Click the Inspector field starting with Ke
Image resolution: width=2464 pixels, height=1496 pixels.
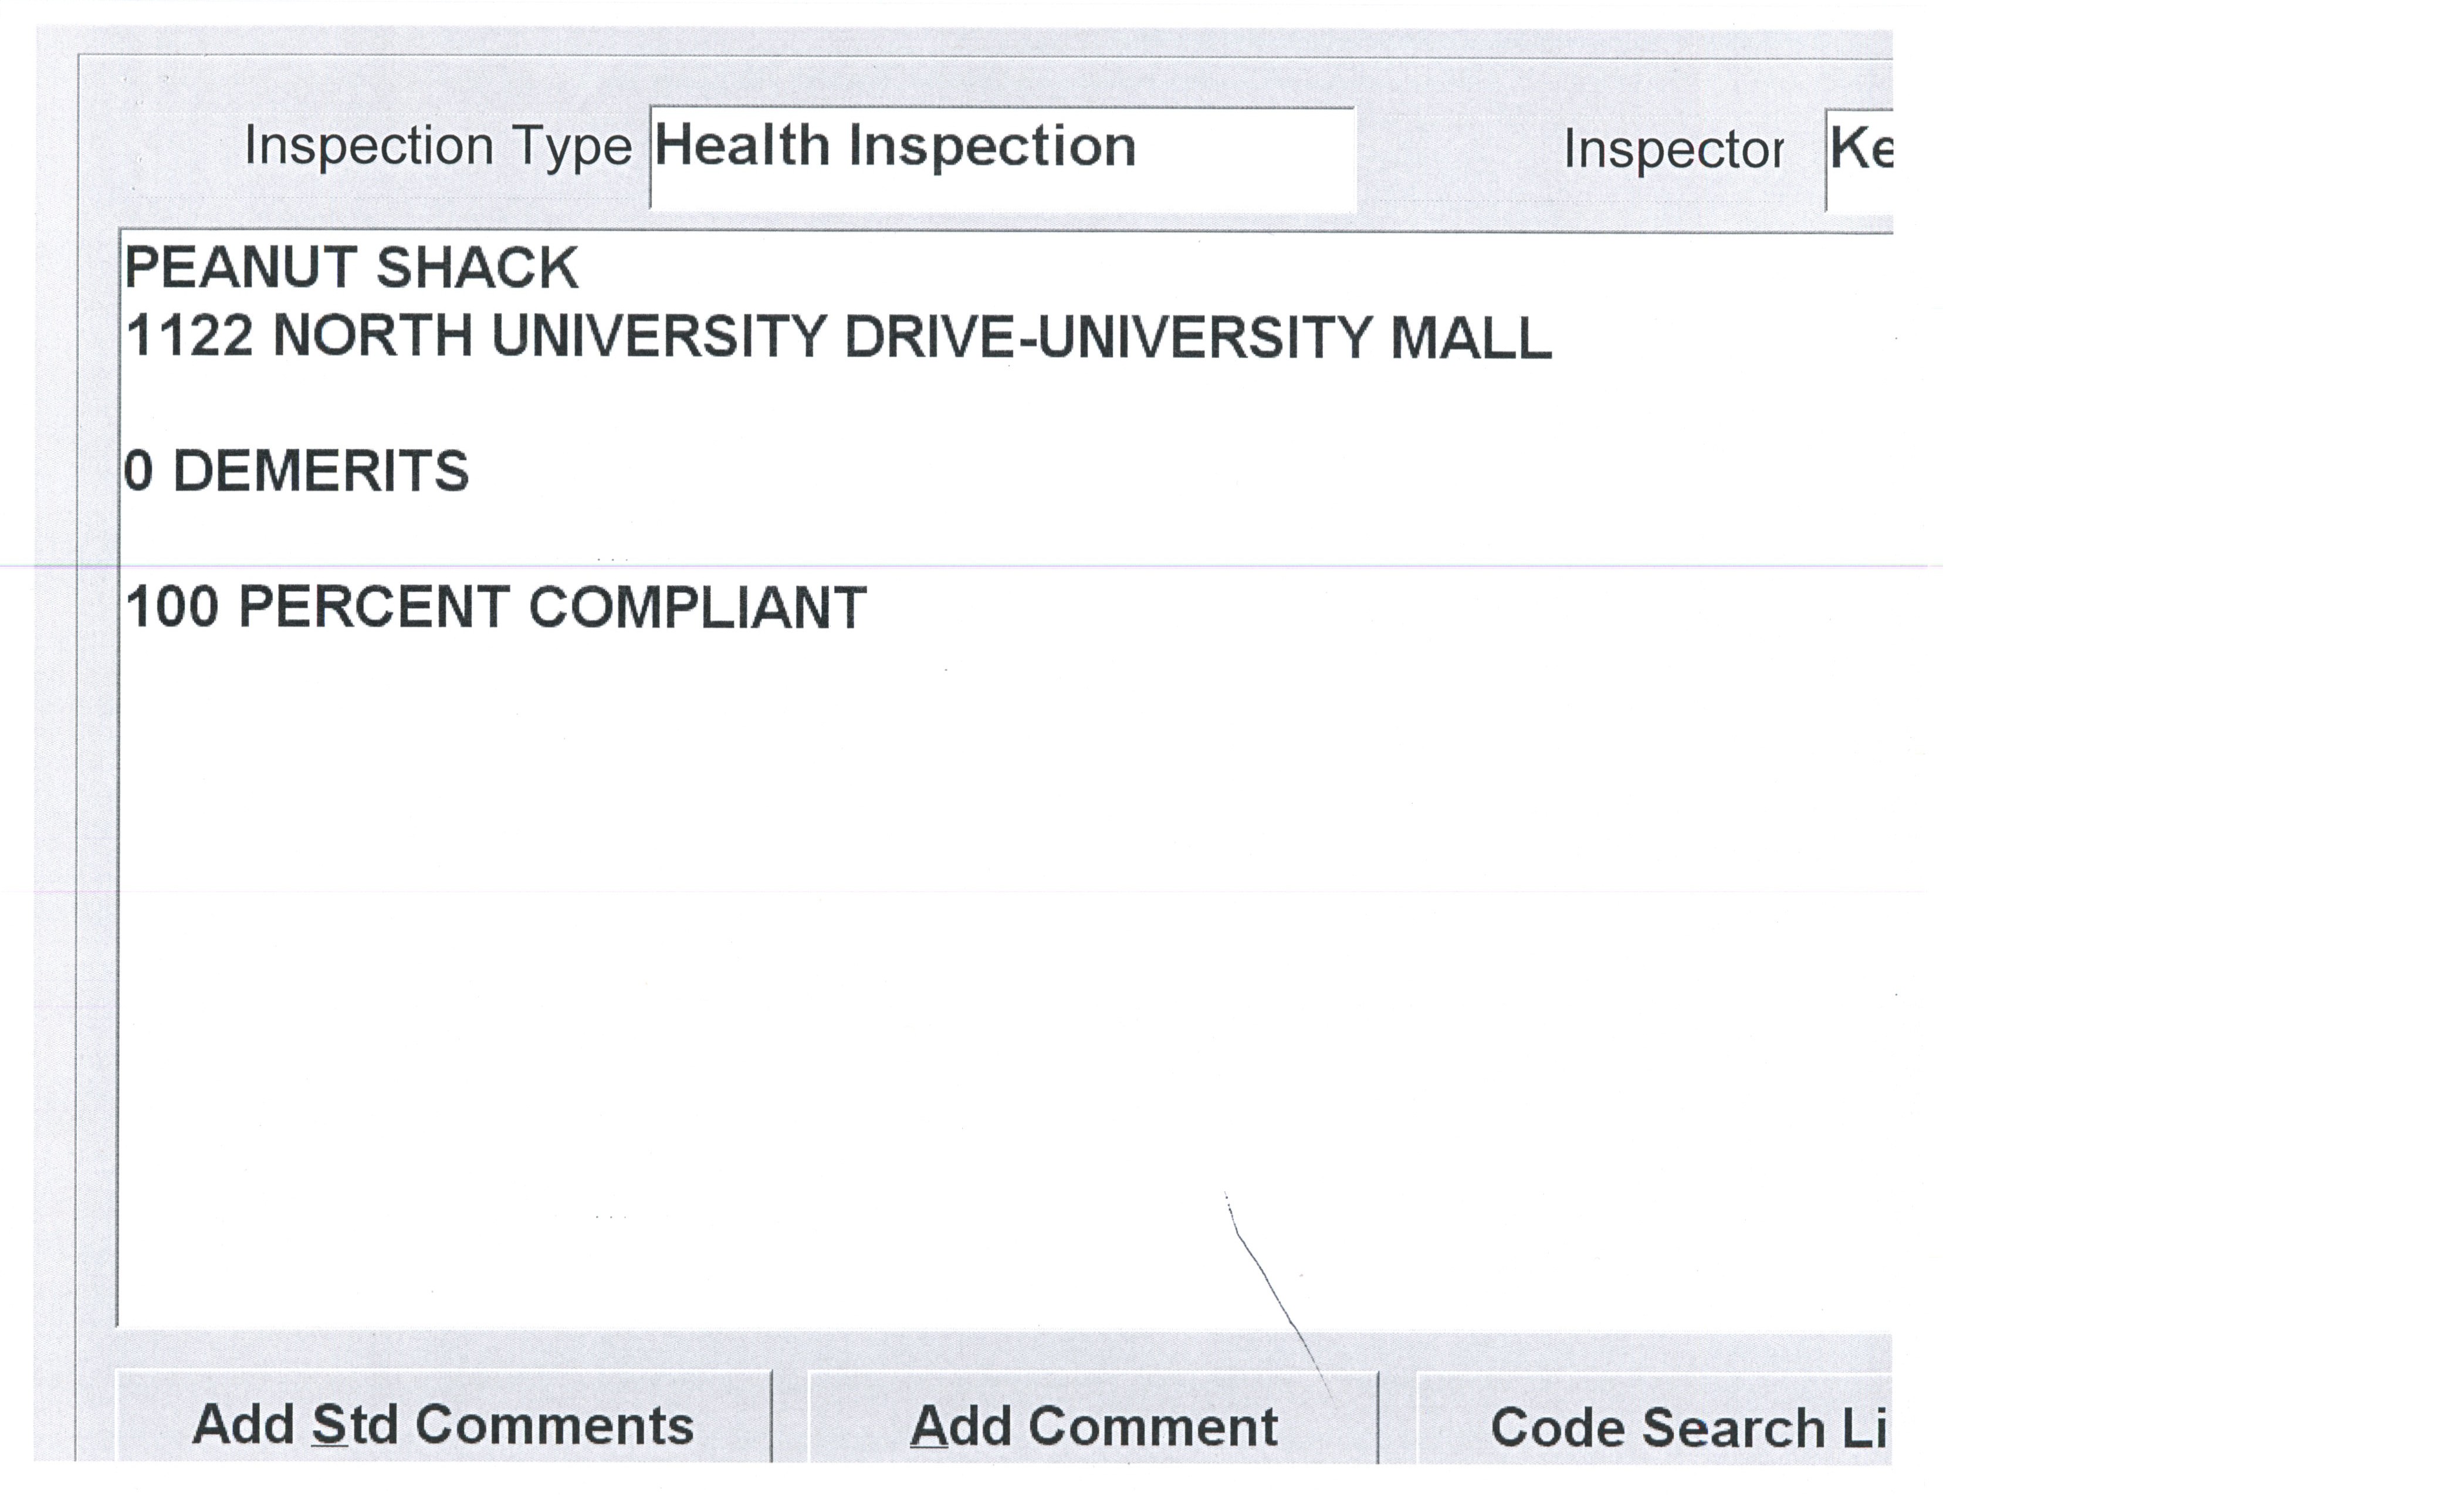1859,158
